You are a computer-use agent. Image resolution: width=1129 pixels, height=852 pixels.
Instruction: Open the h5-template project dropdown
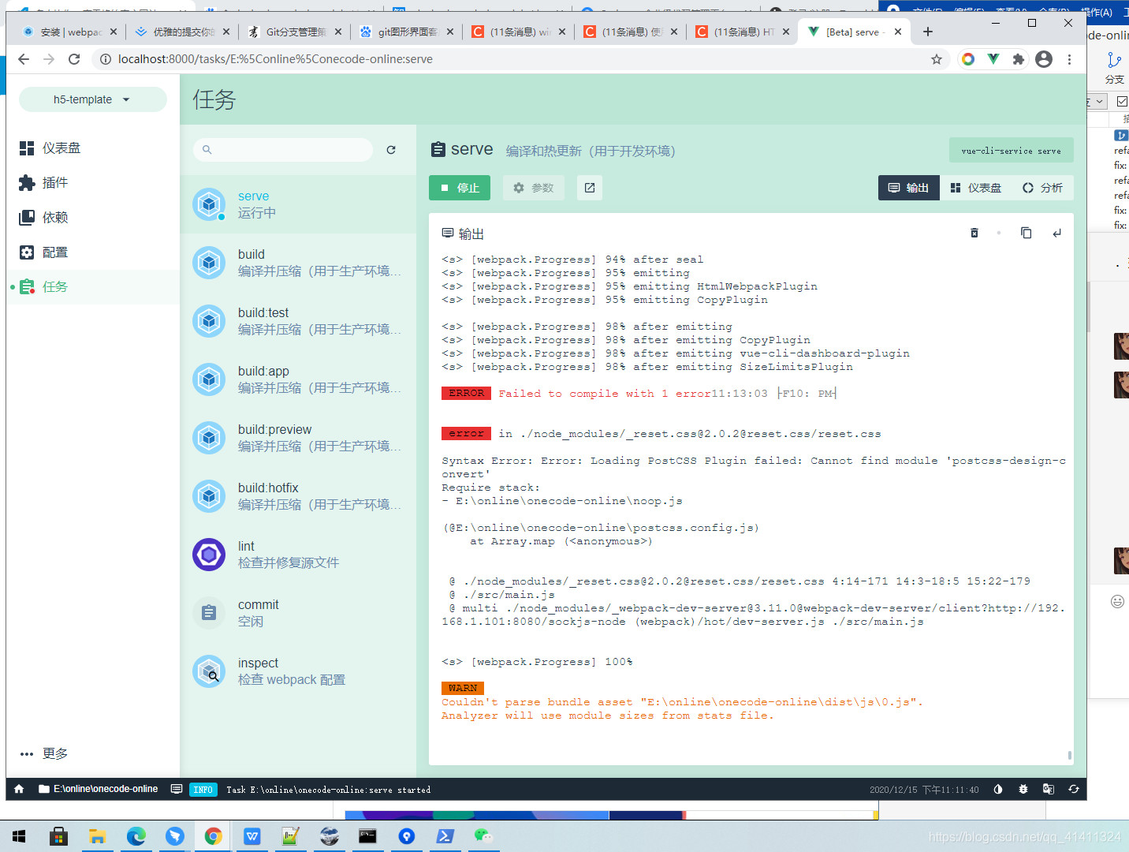[93, 99]
